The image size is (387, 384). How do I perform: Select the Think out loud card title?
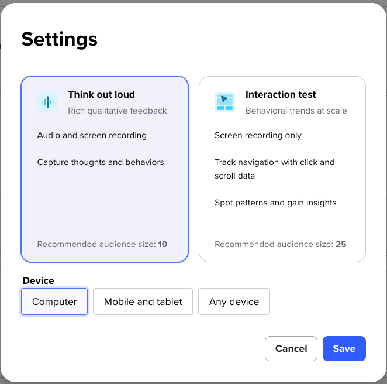pos(102,95)
